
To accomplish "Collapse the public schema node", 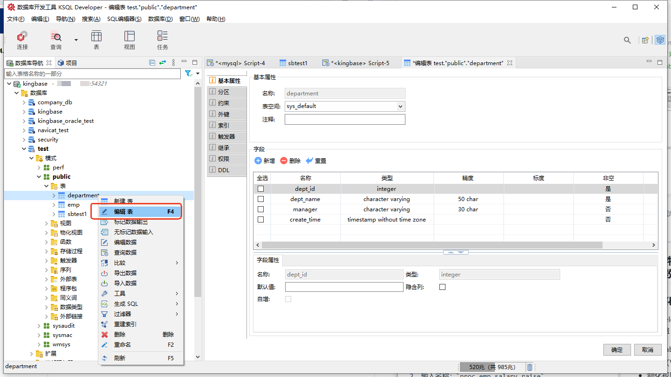I will (39, 177).
